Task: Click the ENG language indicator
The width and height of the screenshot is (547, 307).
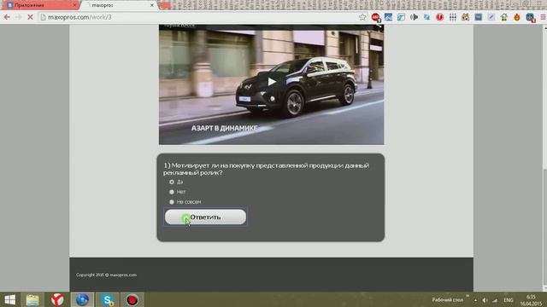Action: click(509, 300)
